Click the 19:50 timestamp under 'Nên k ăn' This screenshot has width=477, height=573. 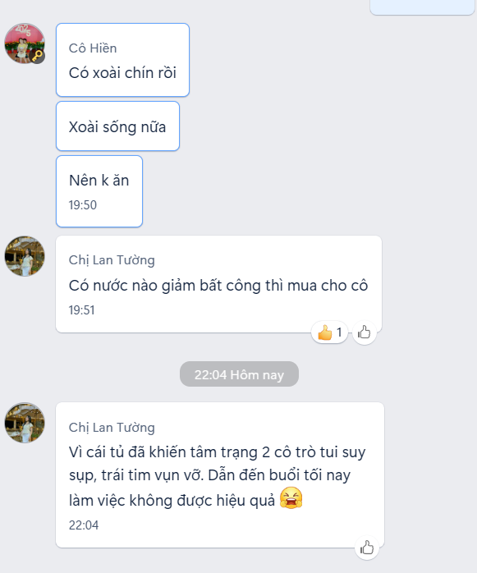[x=83, y=205]
